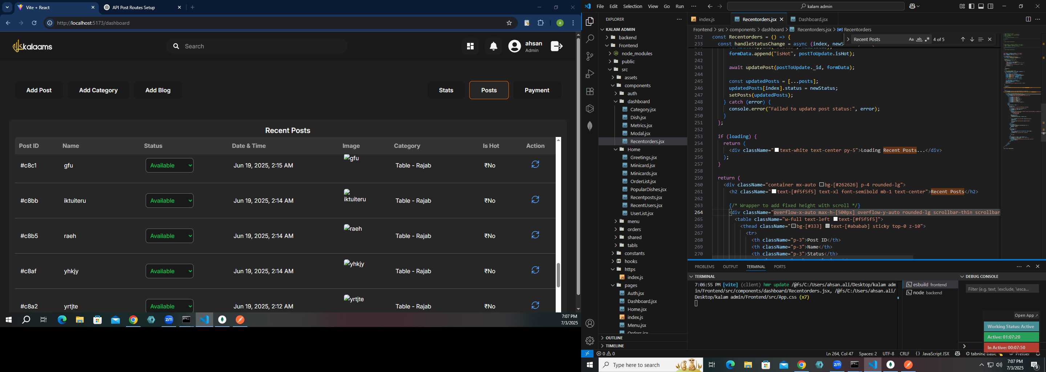Open the Status dropdown for post iktuiteru

pos(169,201)
